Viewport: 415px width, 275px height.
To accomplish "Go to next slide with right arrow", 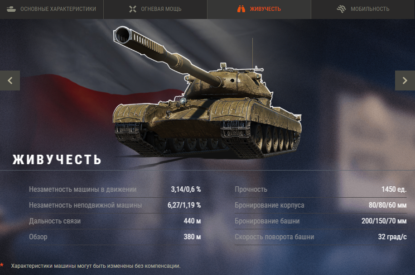I will point(405,81).
